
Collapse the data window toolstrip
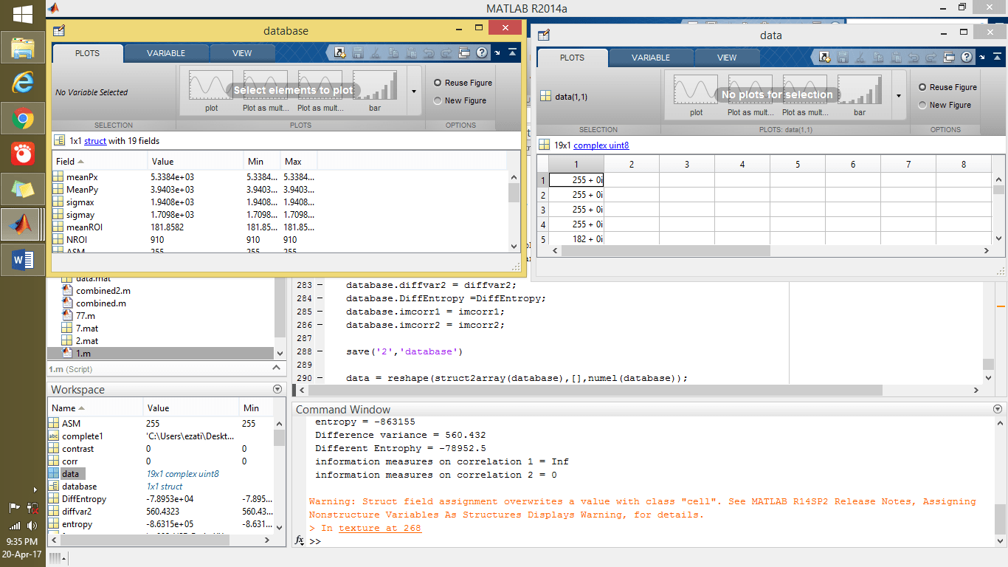point(997,57)
